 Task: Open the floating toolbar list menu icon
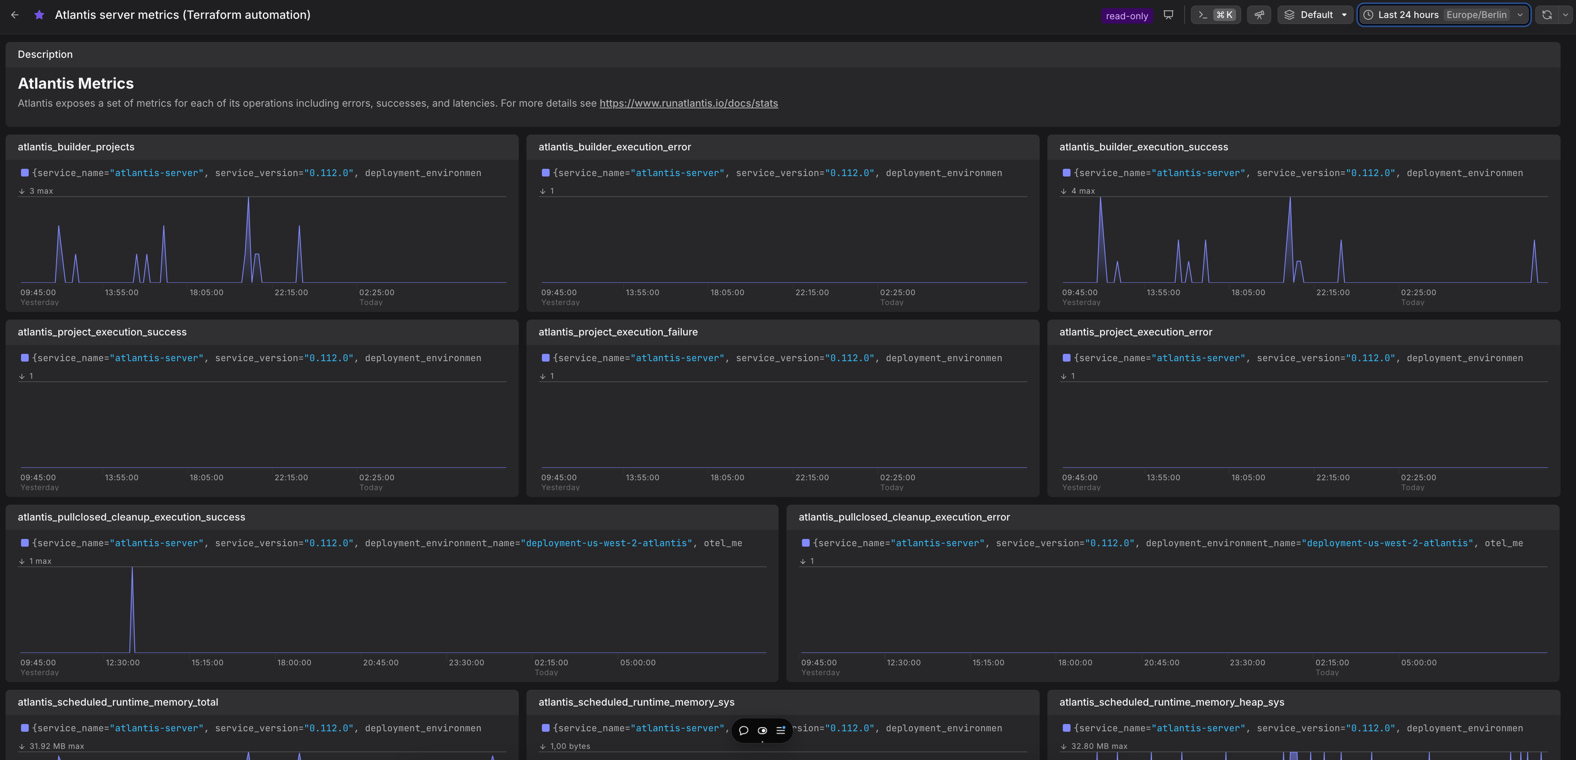(781, 730)
